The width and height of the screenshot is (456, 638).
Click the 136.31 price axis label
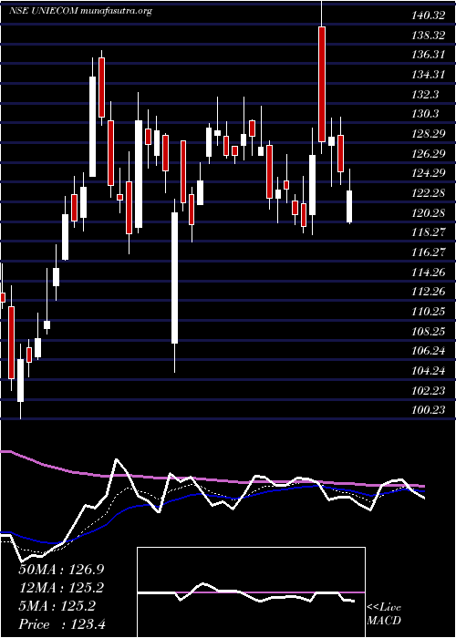(x=428, y=55)
